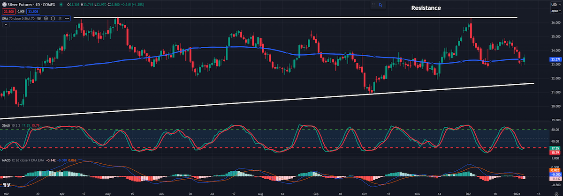This screenshot has width=563, height=196.
Task: Select the arrow cursor tool in floating toolbar
Action: [380, 5]
